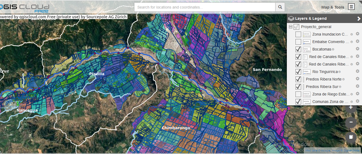Image resolution: width=362 pixels, height=154 pixels.
Task: Click the San Fernando map label
Action: coord(267,70)
